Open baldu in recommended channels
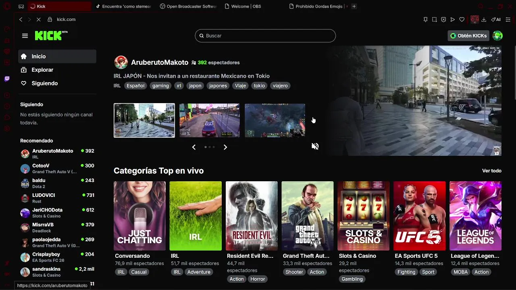The height and width of the screenshot is (290, 516). pos(57,183)
